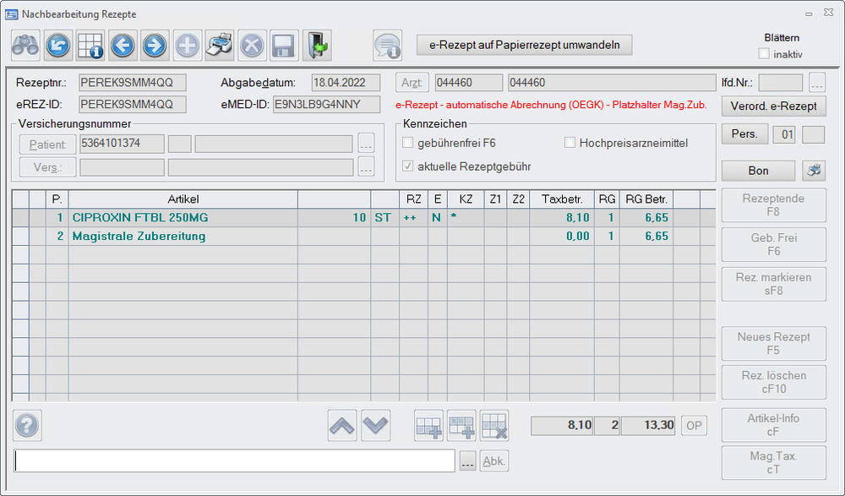This screenshot has width=845, height=496.
Task: Click the exit door icon
Action: pyautogui.click(x=316, y=45)
